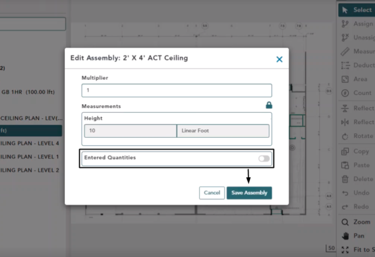
Task: Select the Rotate tool
Action: [x=357, y=136]
